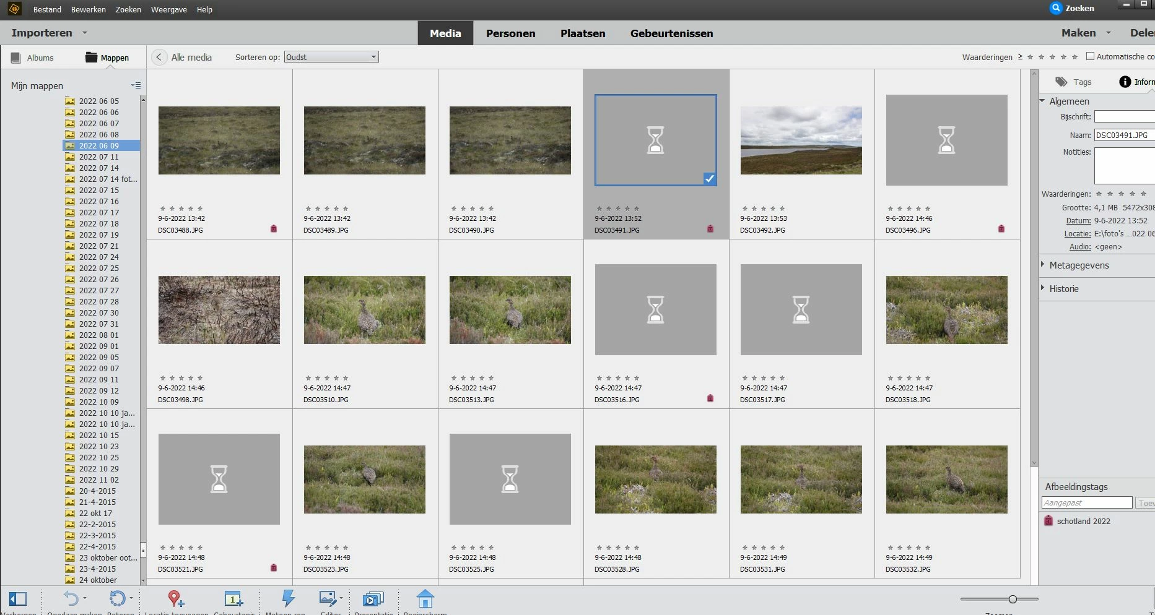Click the Elements Organizer app logo
Screen dimensions: 1155x615
tap(14, 9)
